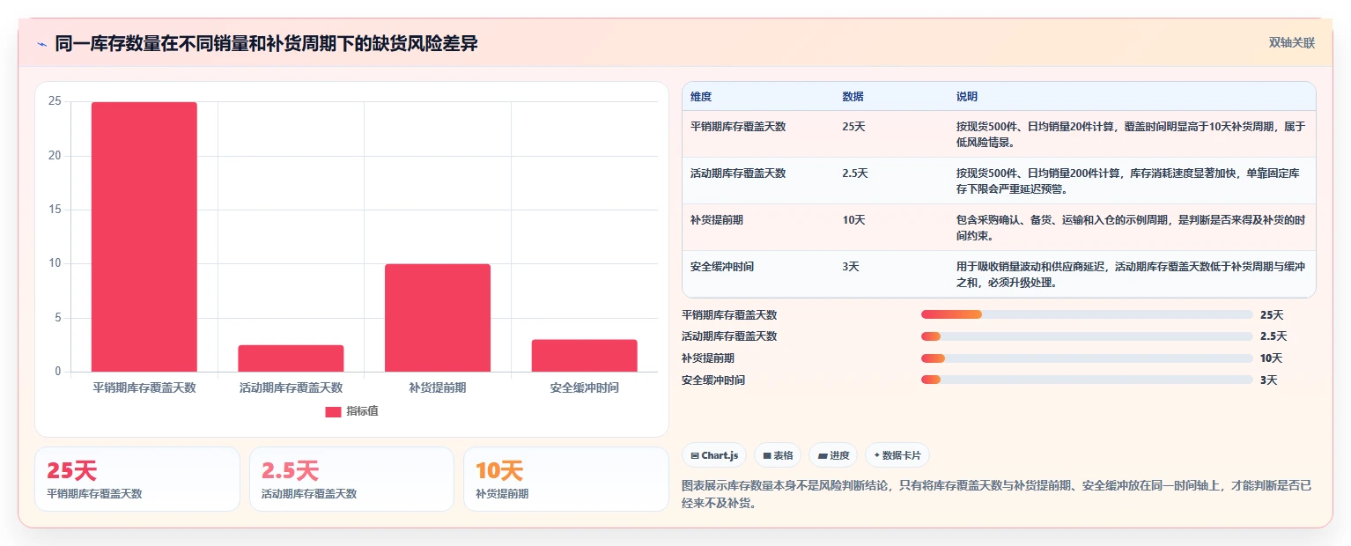This screenshot has height=546, width=1351.
Task: Click the 25 y-axis tick label
Action: (55, 101)
